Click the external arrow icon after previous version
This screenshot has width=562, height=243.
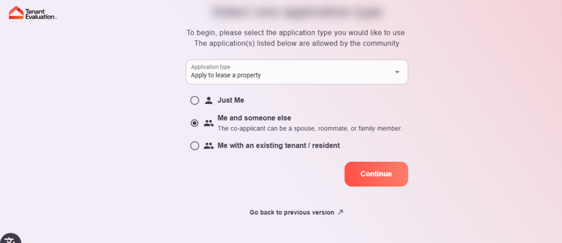click(x=340, y=212)
